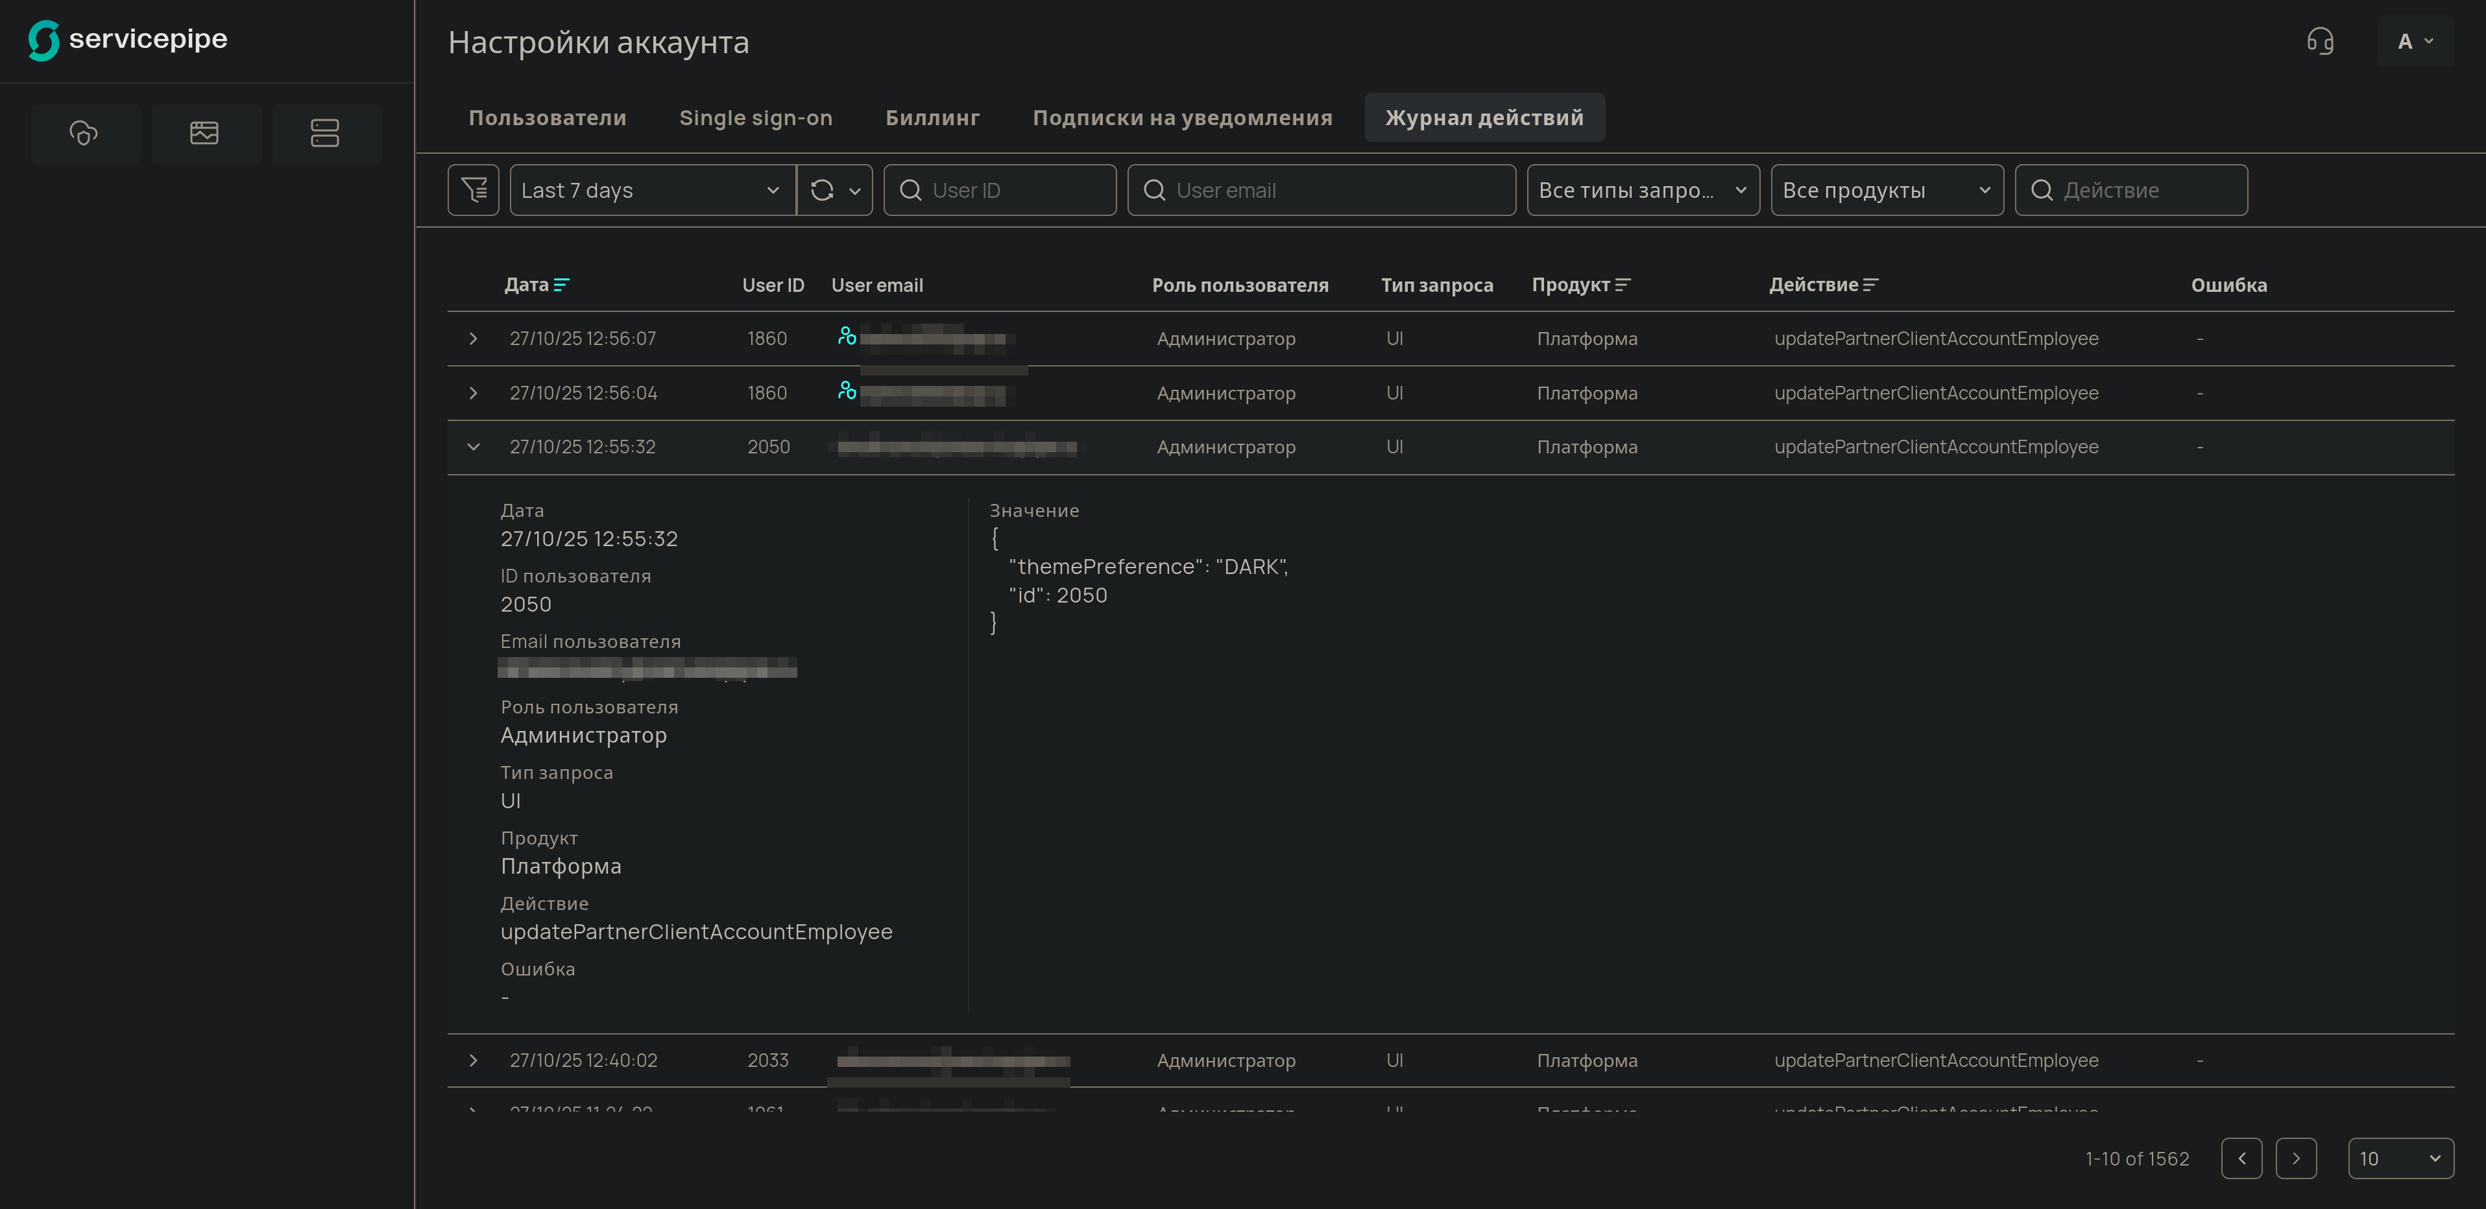Image resolution: width=2486 pixels, height=1209 pixels.
Task: Open the Все продукты dropdown
Action: point(1887,190)
